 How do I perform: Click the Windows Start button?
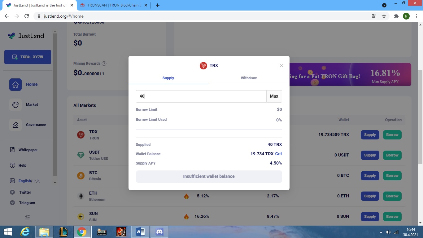(x=8, y=232)
